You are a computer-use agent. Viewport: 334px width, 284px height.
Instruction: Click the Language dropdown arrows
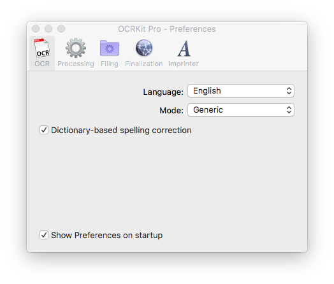[x=289, y=91]
